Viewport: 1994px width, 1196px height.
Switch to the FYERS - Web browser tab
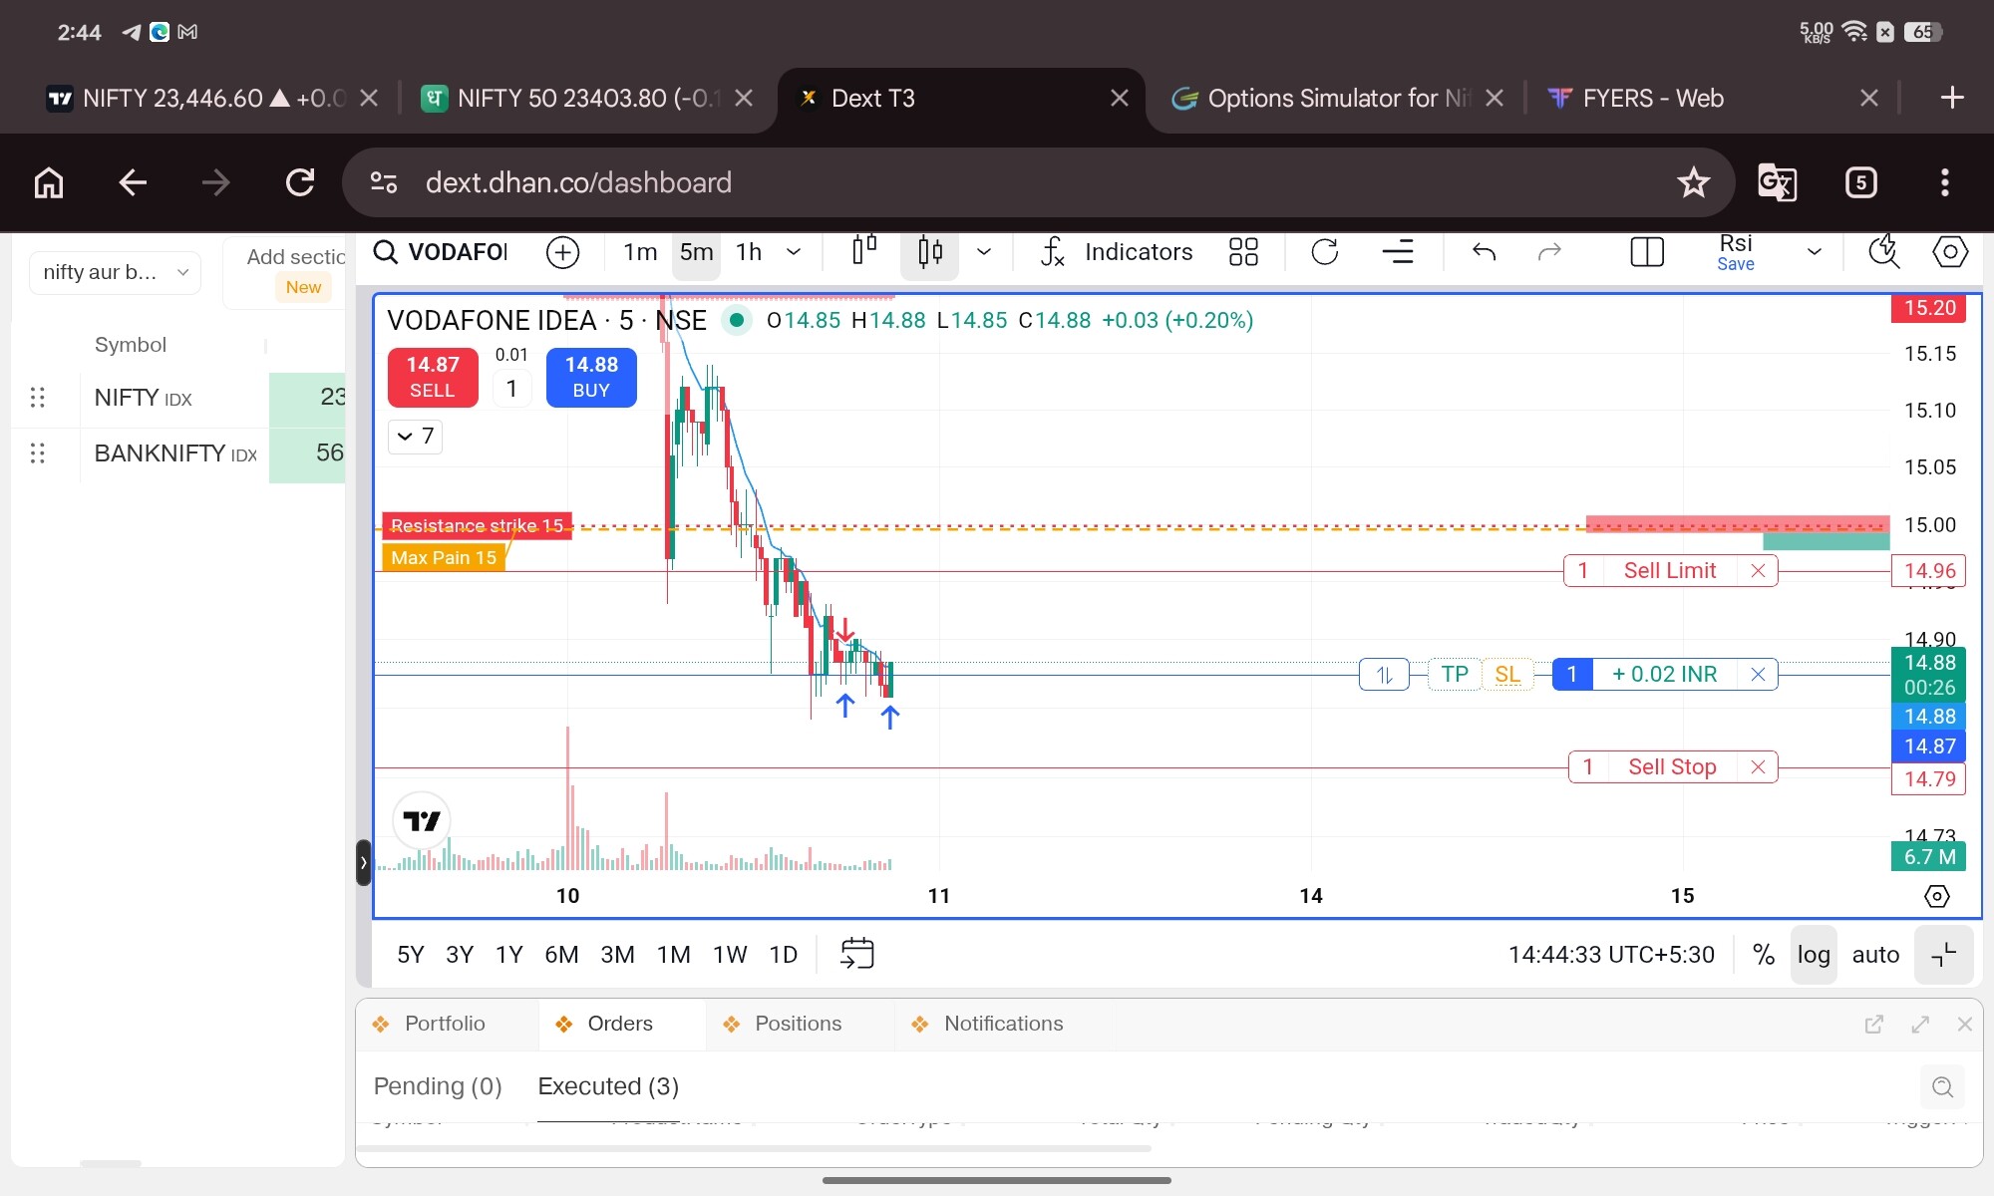1653,98
